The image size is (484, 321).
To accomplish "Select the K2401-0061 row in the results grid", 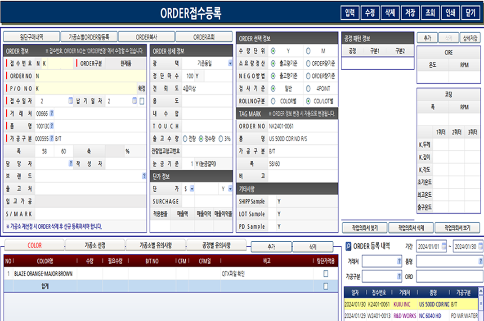I will click(405, 303).
